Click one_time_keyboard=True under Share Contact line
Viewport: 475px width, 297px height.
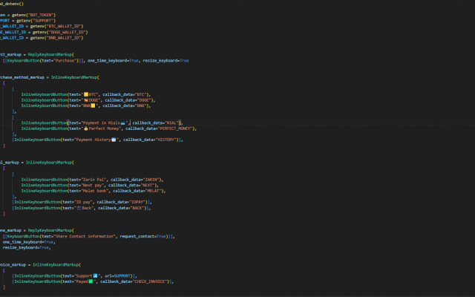point(28,242)
